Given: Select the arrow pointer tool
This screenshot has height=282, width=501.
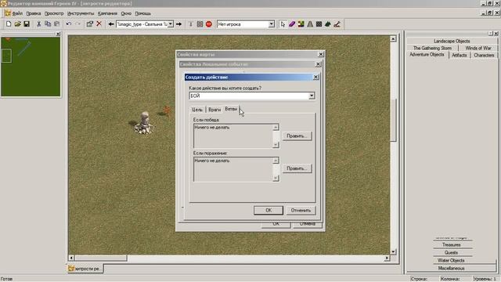Looking at the screenshot, I should click(283, 24).
